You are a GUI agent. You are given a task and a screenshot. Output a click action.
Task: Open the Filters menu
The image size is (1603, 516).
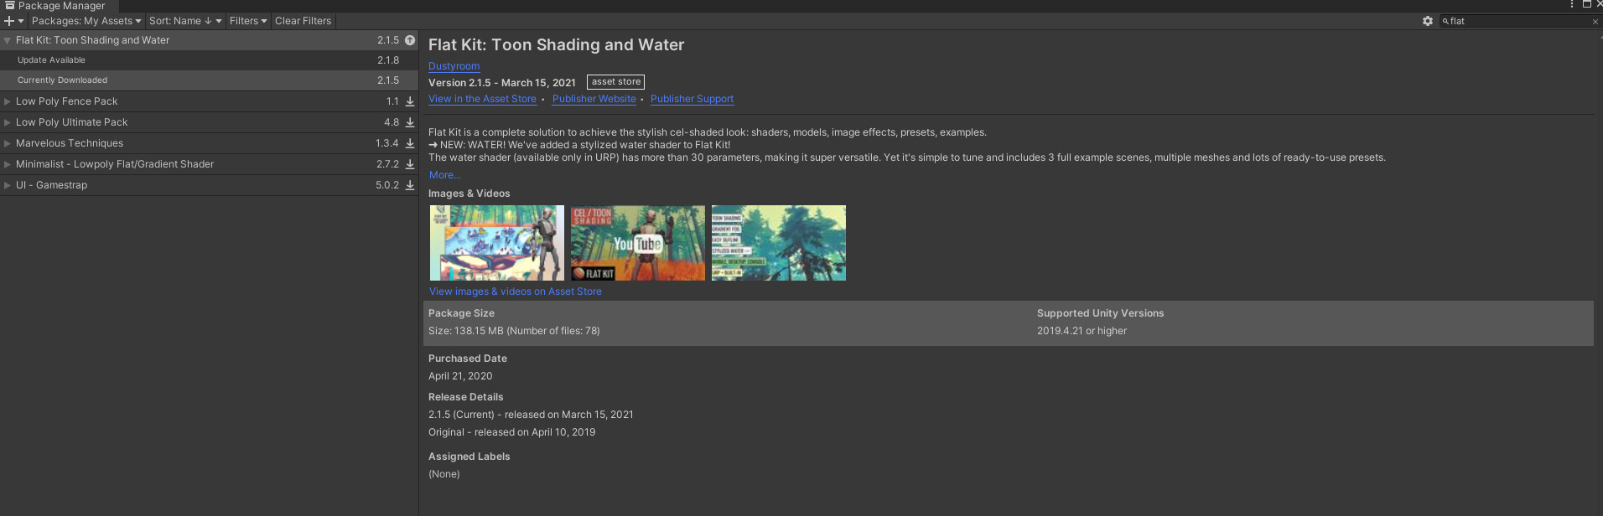tap(247, 21)
